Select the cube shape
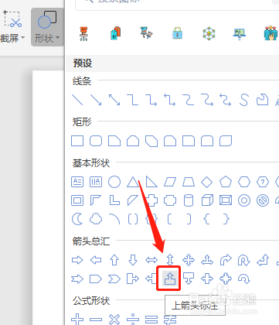279x325 pixels. pyautogui.click(x=207, y=200)
